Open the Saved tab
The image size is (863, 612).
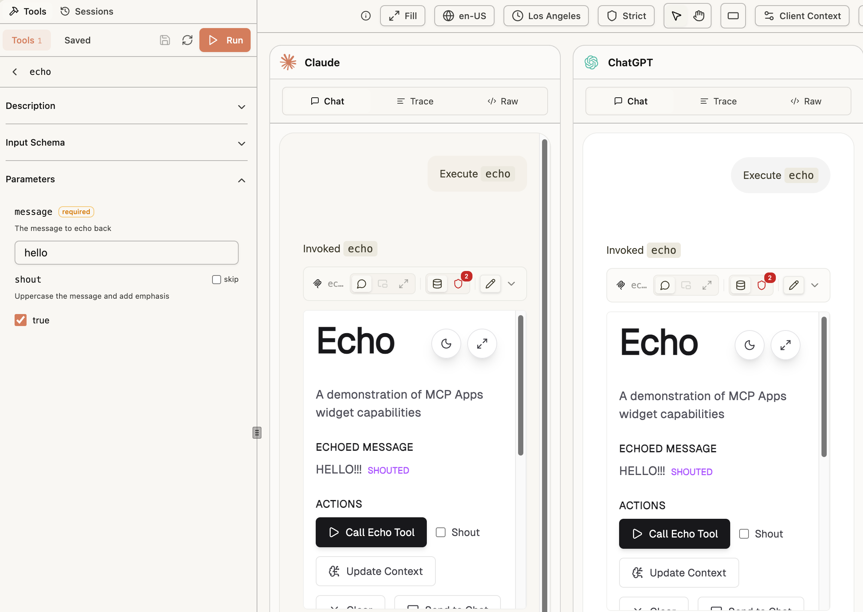point(77,40)
